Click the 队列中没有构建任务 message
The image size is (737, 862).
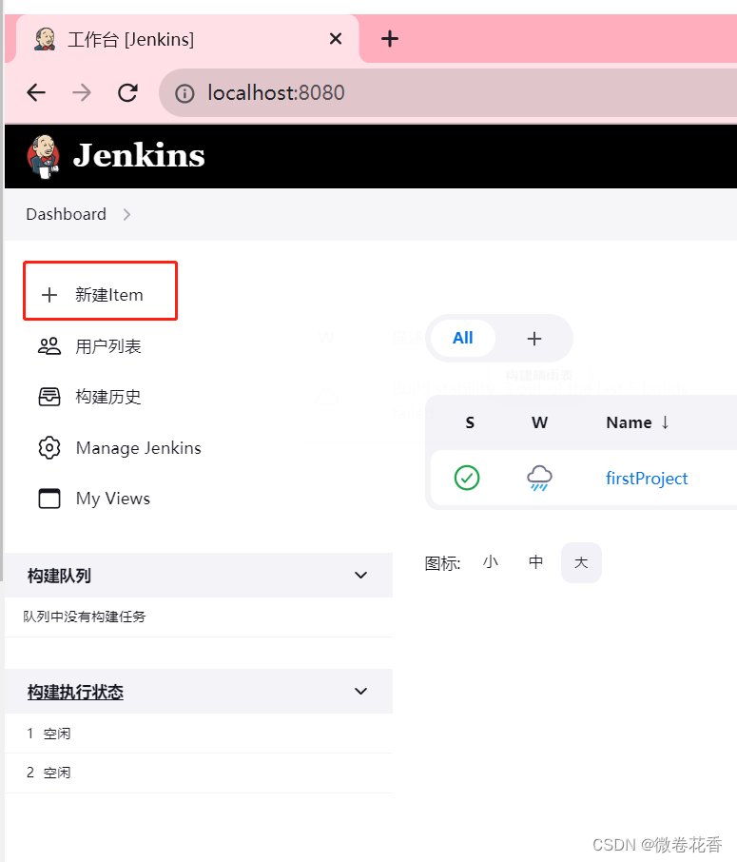(x=84, y=617)
